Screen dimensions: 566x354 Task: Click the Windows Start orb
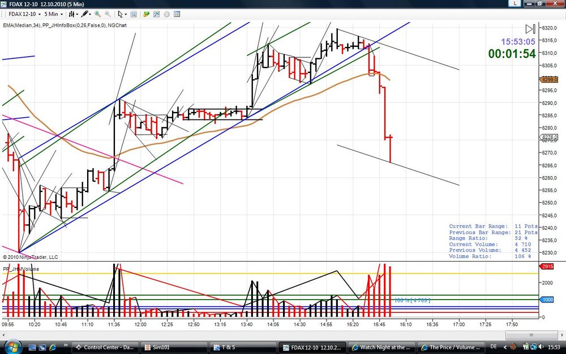click(x=14, y=347)
